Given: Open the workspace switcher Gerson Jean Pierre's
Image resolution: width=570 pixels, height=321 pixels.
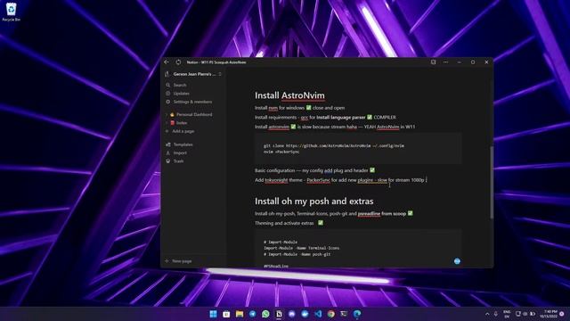Looking at the screenshot, I should pos(193,74).
